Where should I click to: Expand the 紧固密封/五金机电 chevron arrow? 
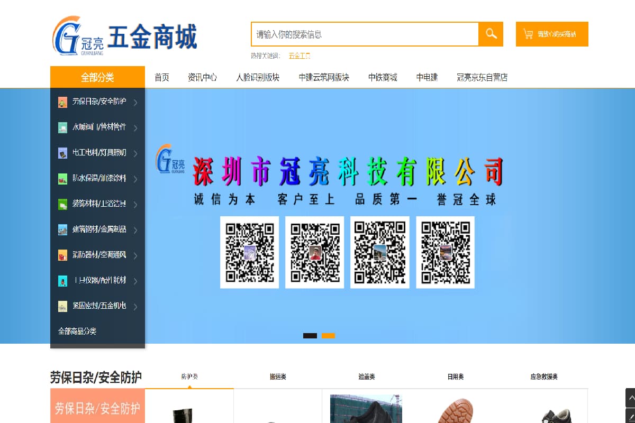click(135, 306)
